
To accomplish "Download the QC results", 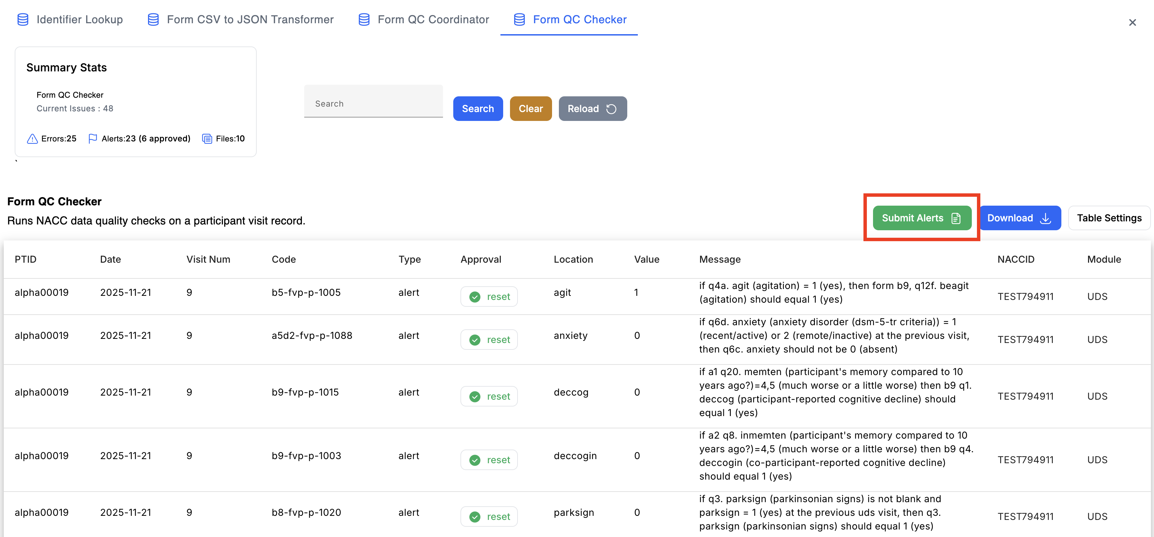I will [x=1020, y=218].
